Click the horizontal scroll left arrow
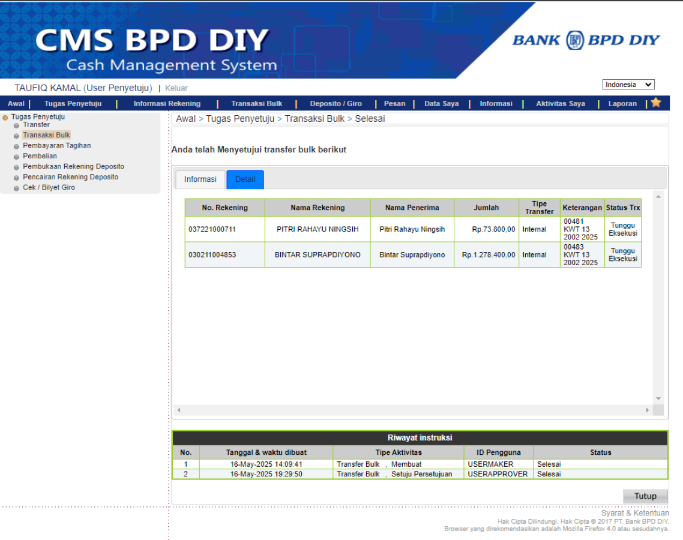 179,410
